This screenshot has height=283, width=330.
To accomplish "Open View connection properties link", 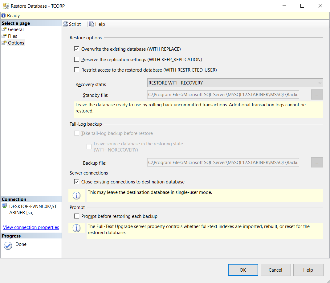I will point(31,227).
